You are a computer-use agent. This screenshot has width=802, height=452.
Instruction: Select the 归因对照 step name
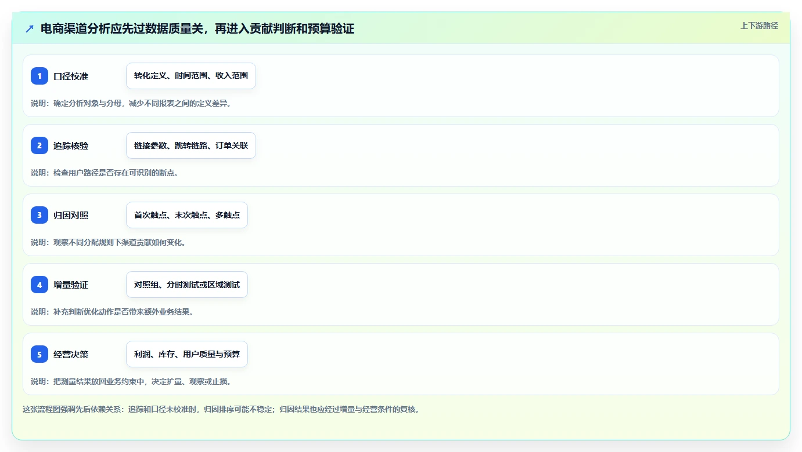71,216
